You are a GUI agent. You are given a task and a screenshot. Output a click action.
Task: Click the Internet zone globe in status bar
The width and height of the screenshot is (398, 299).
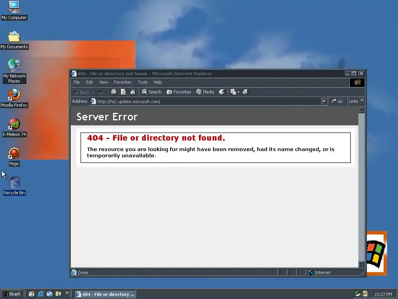click(310, 273)
